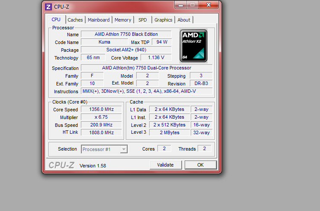This screenshot has height=211, width=320.
Task: Click the maximize button of CPU-Z
Action: pos(192,5)
